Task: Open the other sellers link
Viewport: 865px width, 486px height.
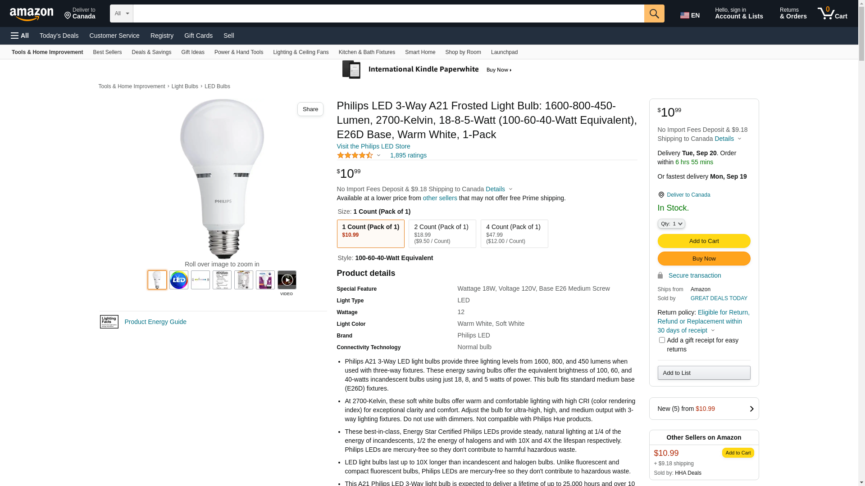Action: pos(440,198)
